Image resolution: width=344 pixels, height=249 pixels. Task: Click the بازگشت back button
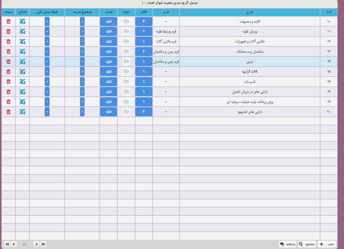[x=288, y=244]
